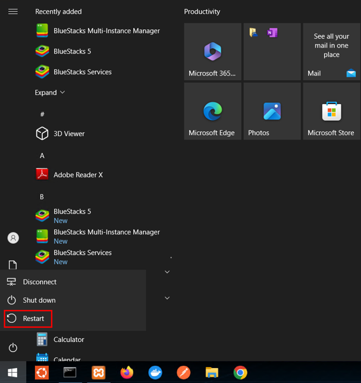The image size is (361, 383).
Task: Click the B section letter header
Action: 42,197
